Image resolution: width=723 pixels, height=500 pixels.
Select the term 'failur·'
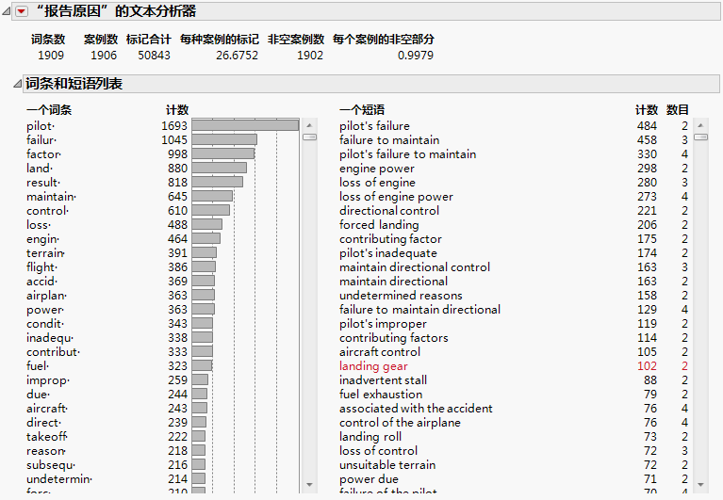41,140
